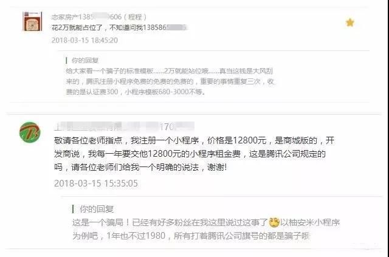Click the timestamp 2018-03-15 18:45:20
The height and width of the screenshot is (257, 389).
(x=84, y=40)
